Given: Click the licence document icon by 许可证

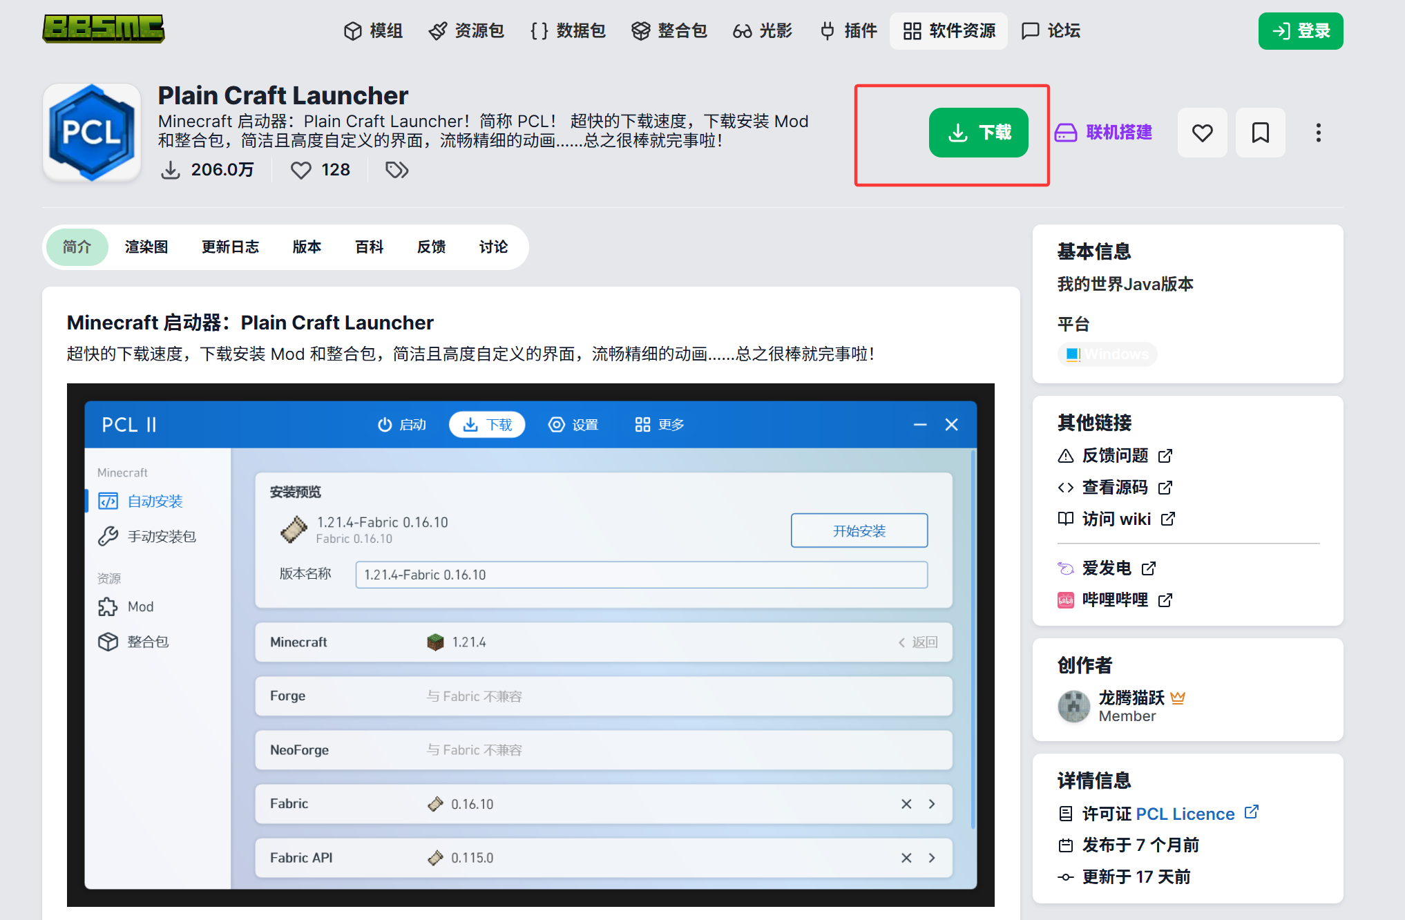Looking at the screenshot, I should pyautogui.click(x=1066, y=814).
